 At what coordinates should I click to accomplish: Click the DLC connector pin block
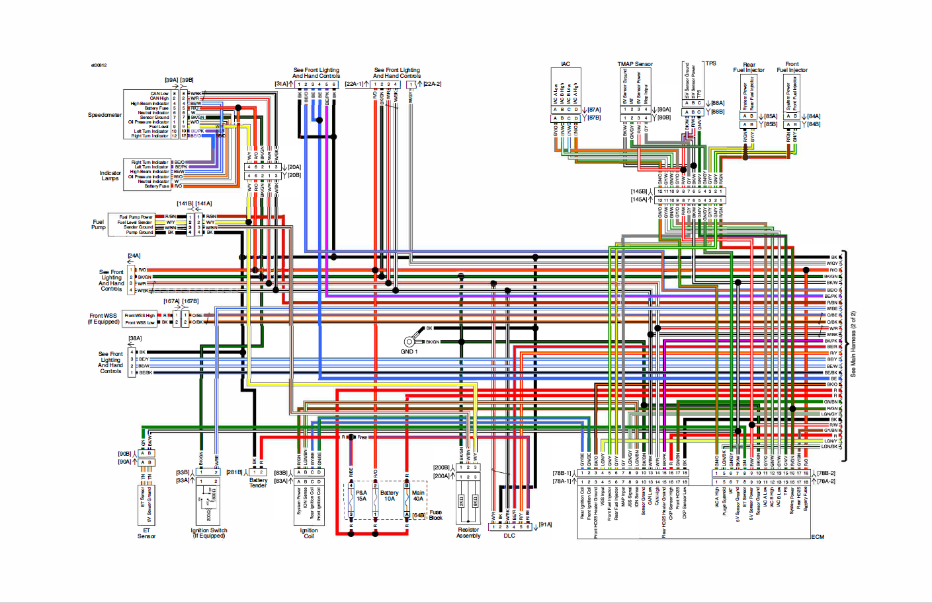coord(509,526)
